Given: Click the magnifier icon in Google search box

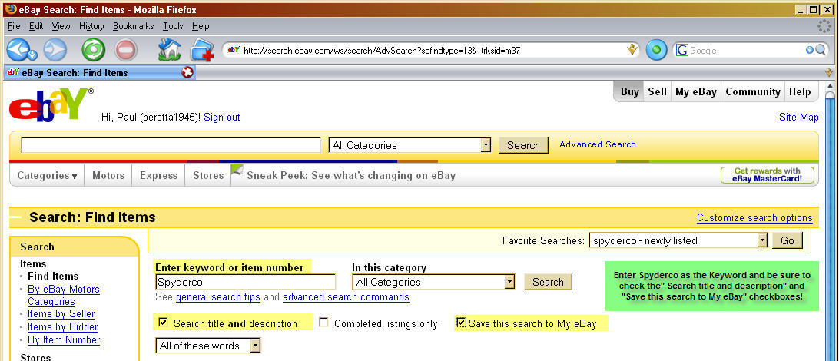Looking at the screenshot, I should [x=821, y=50].
